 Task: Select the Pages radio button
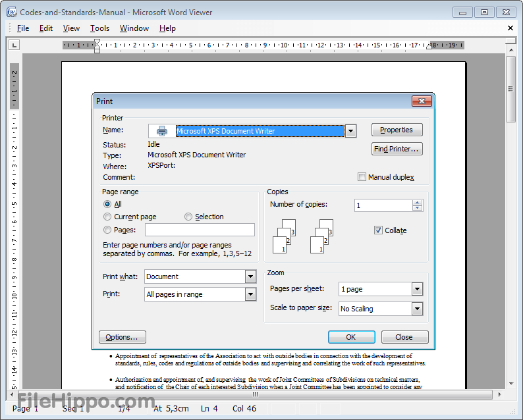point(107,230)
